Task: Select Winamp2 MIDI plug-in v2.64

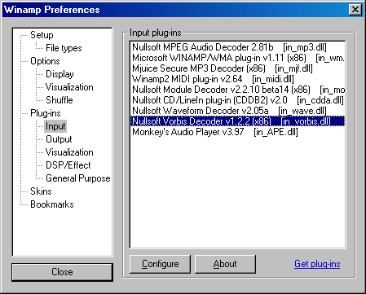Action: click(237, 79)
